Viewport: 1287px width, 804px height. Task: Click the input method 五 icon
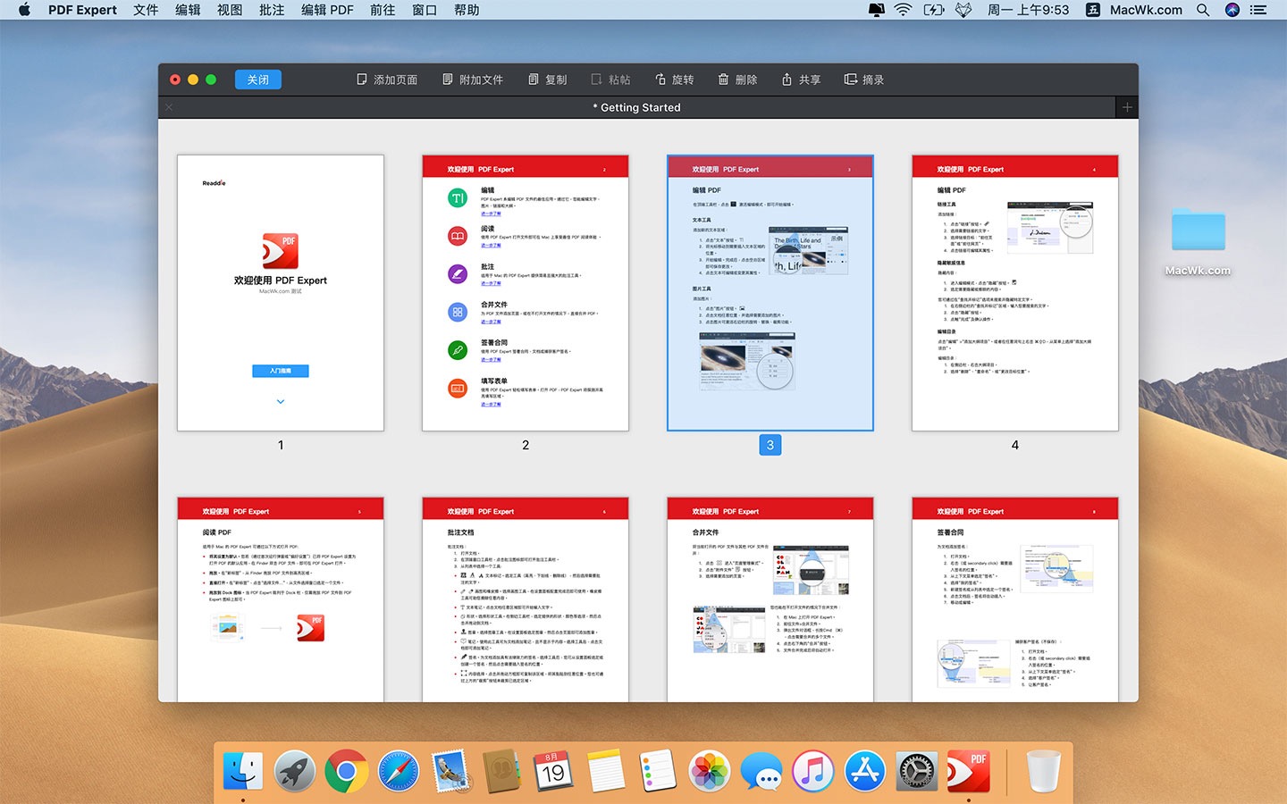click(x=1092, y=10)
